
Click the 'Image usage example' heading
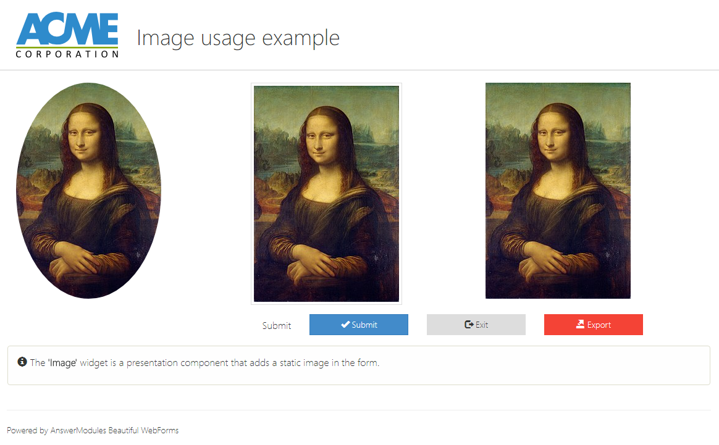point(238,38)
